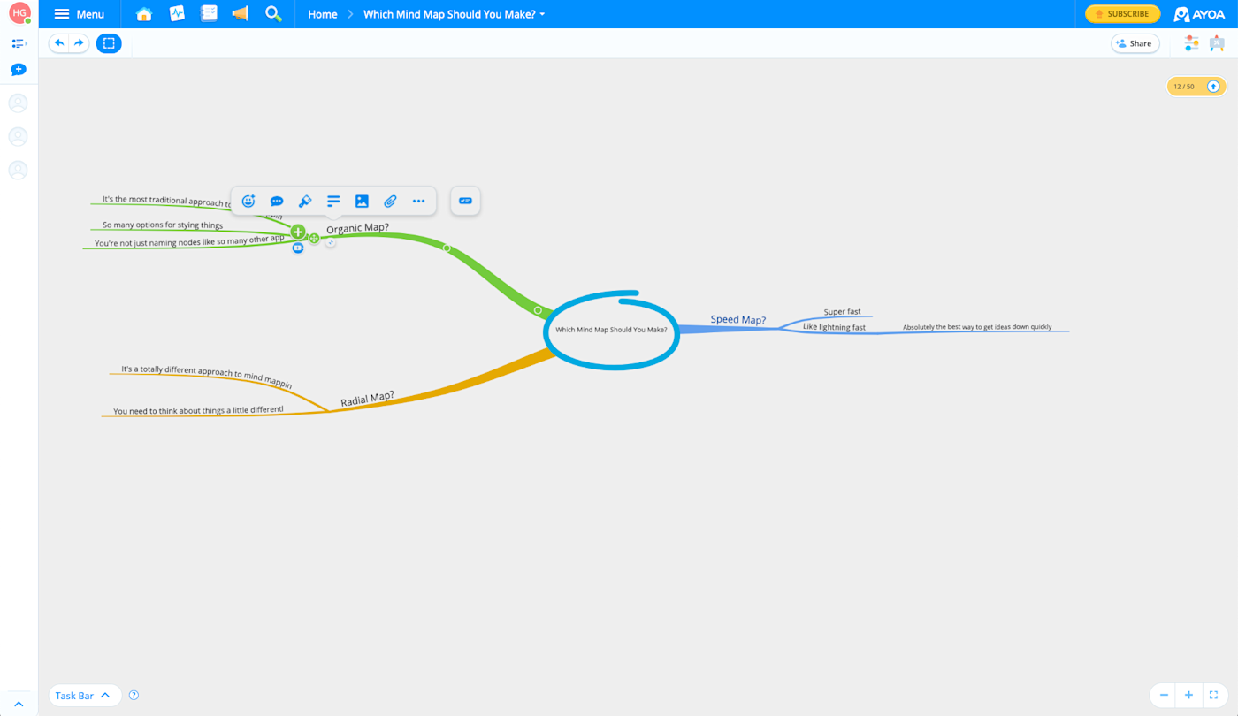The height and width of the screenshot is (716, 1238).
Task: Expand the Task Bar panel
Action: pyautogui.click(x=84, y=696)
